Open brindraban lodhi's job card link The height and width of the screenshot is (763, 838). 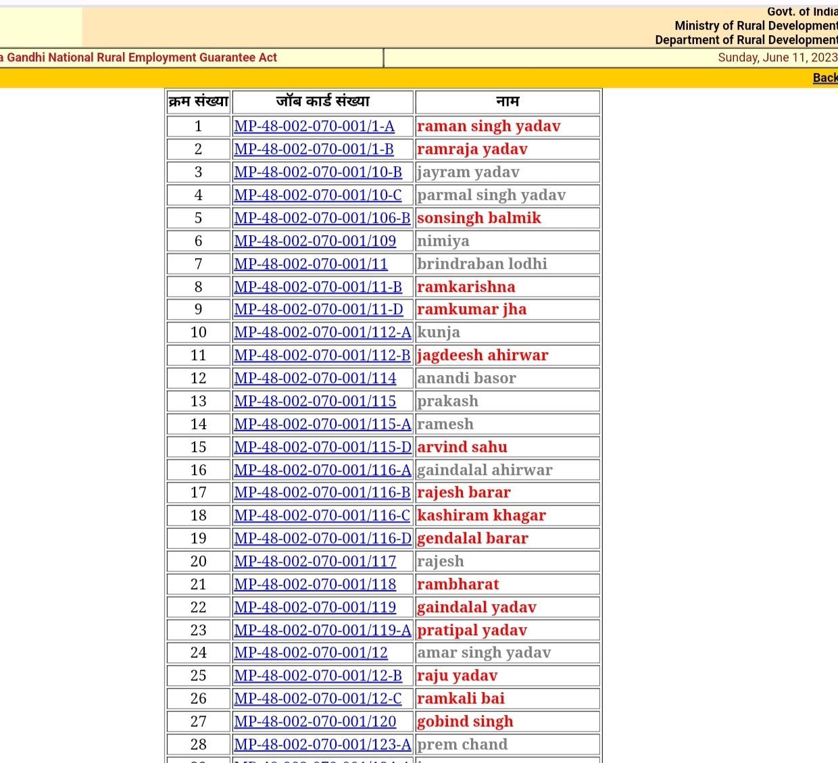(310, 264)
